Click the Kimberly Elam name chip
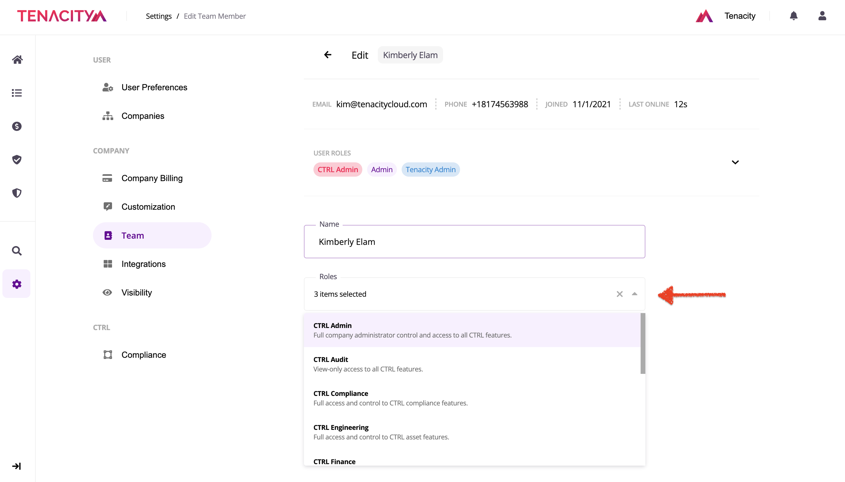845x482 pixels. coord(410,55)
